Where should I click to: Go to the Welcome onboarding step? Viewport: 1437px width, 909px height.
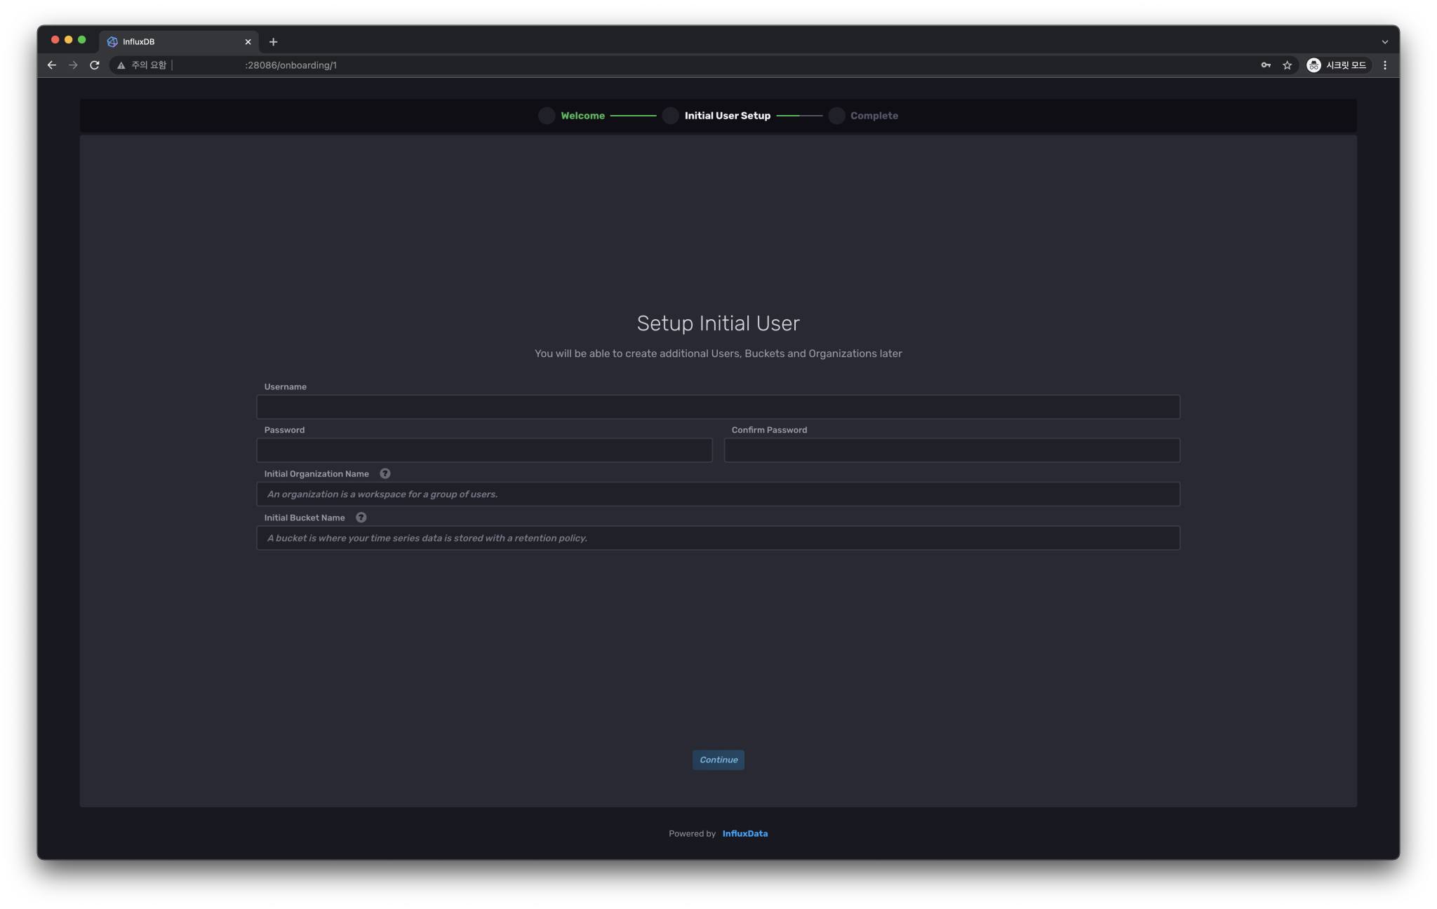pos(582,116)
